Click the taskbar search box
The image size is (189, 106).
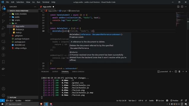[22, 104]
